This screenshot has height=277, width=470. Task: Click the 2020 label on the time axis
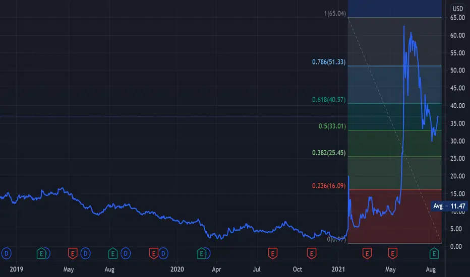click(177, 269)
